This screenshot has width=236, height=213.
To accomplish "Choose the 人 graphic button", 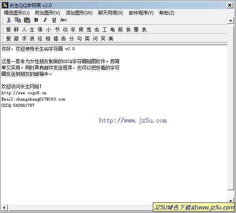I will pyautogui.click(x=24, y=29).
